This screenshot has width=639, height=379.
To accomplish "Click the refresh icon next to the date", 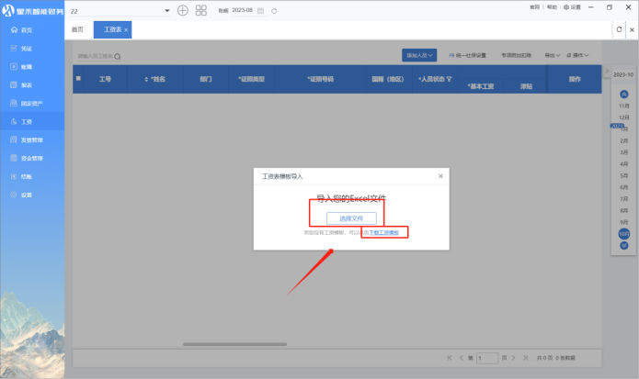I will (x=274, y=10).
